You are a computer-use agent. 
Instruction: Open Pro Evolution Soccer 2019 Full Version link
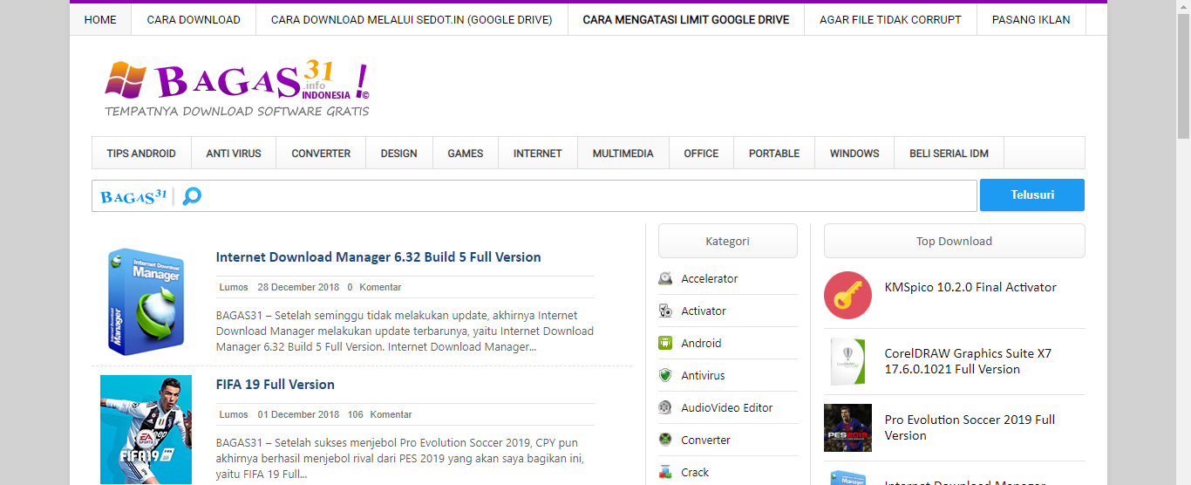[x=970, y=427]
